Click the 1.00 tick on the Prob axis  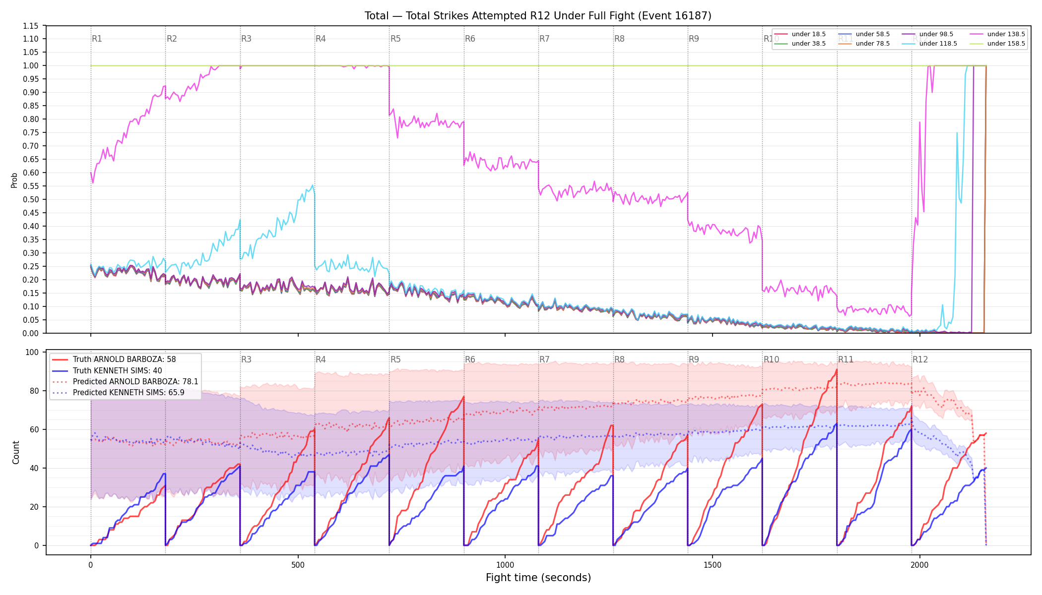tap(31, 65)
